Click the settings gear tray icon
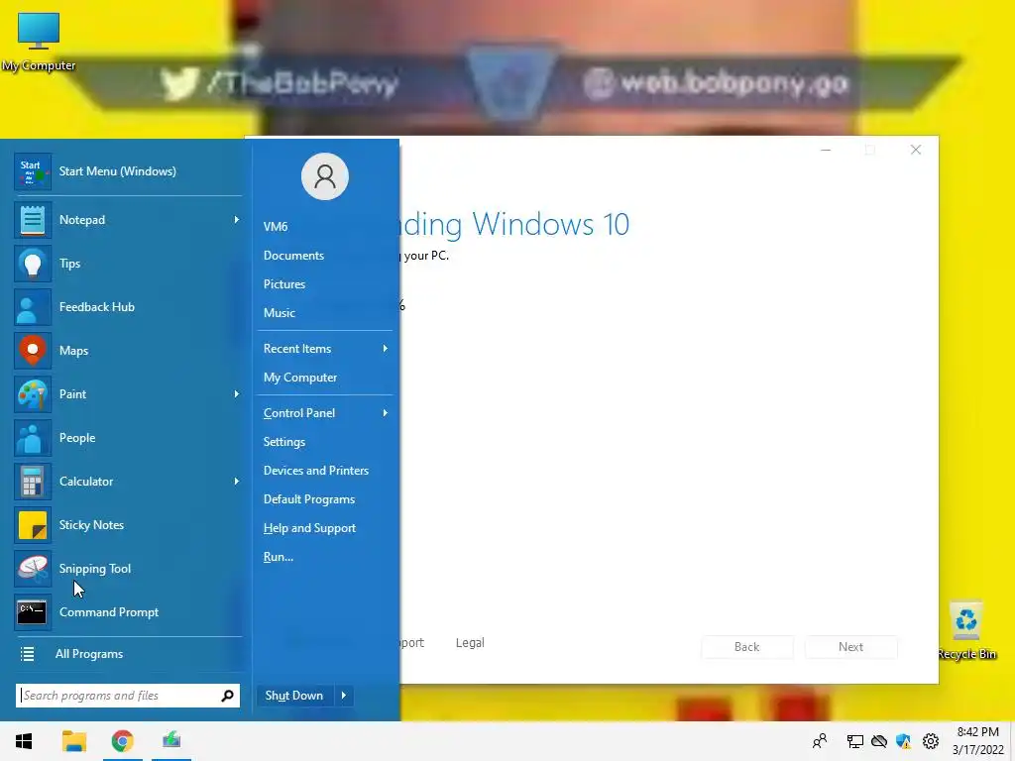This screenshot has height=761, width=1015. (x=931, y=741)
